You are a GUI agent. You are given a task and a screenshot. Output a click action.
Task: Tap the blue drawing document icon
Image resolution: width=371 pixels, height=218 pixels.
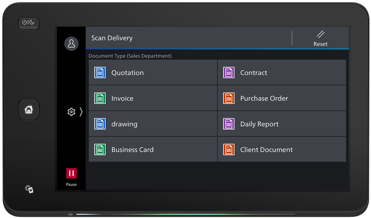(100, 124)
